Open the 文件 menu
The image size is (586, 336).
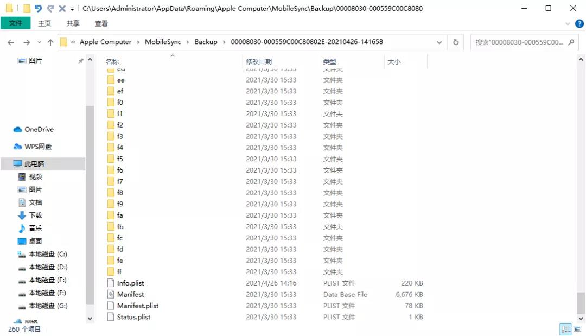[x=16, y=23]
